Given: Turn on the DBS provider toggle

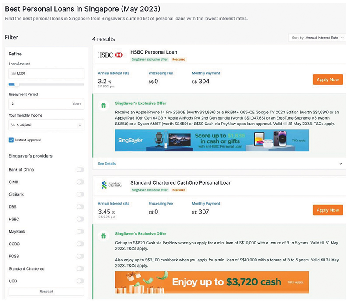Looking at the screenshot, I should 80,207.
